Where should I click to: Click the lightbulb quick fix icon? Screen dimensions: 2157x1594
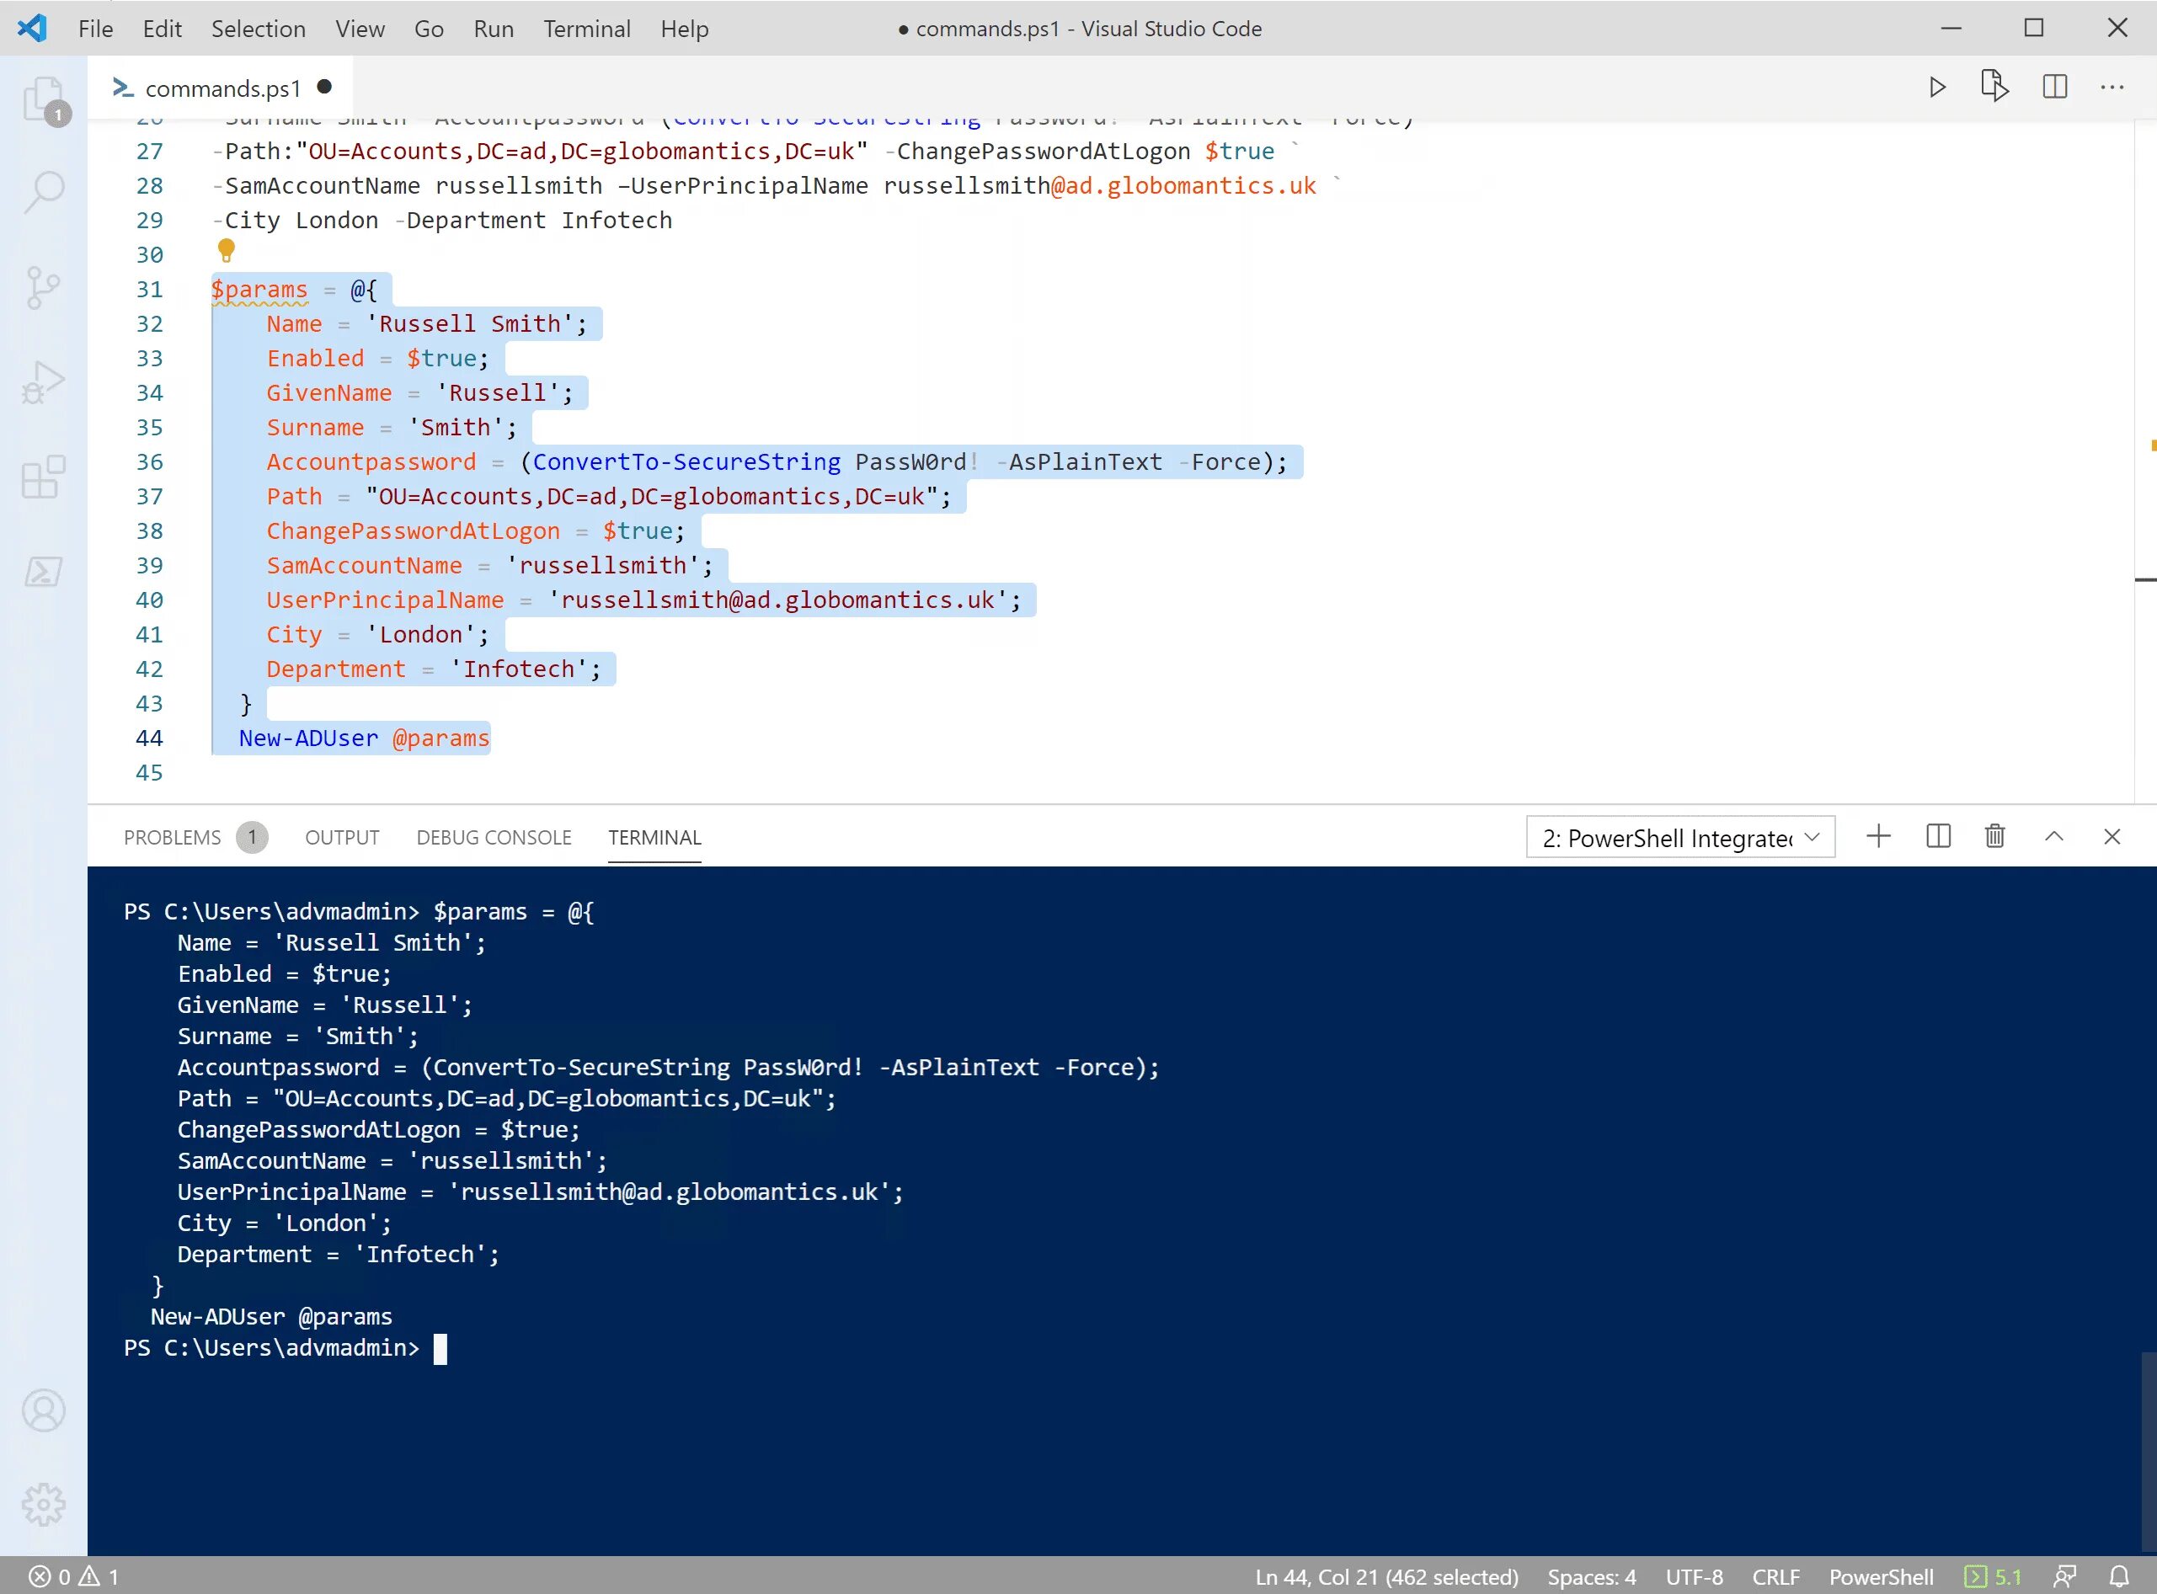click(227, 251)
